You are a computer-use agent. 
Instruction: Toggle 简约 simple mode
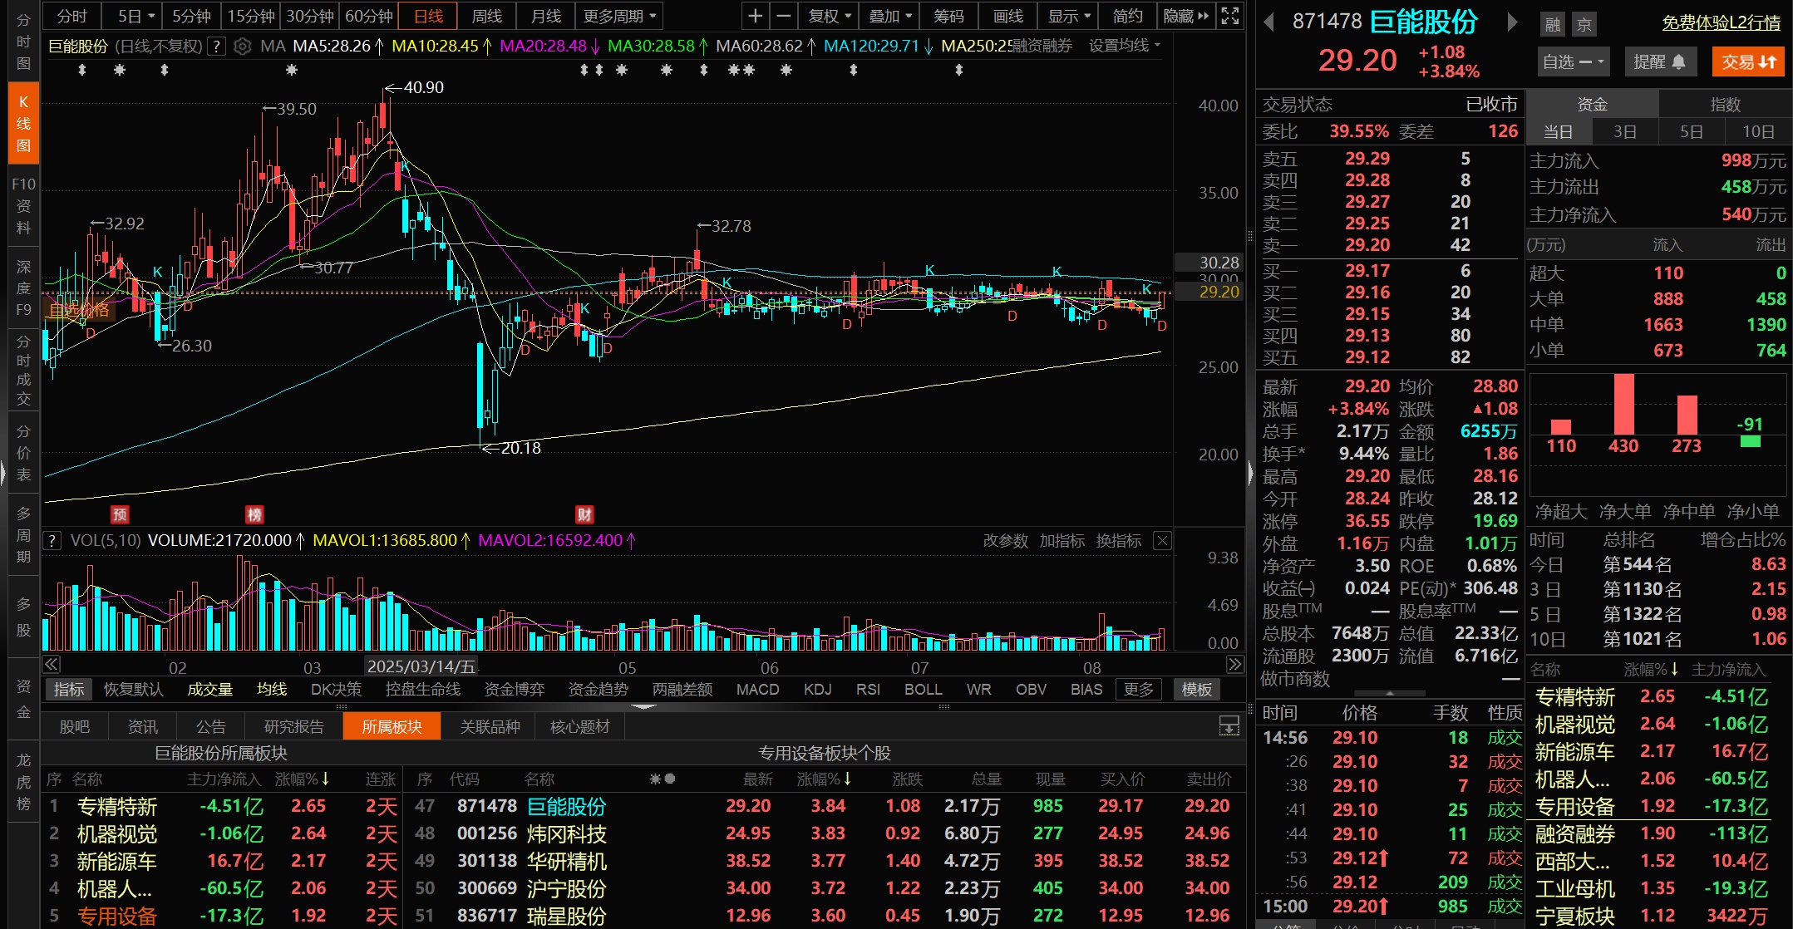tap(1128, 16)
